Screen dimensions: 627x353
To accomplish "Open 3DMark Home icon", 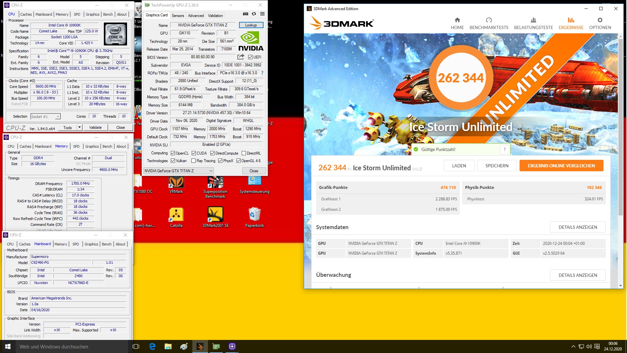I will tap(457, 20).
